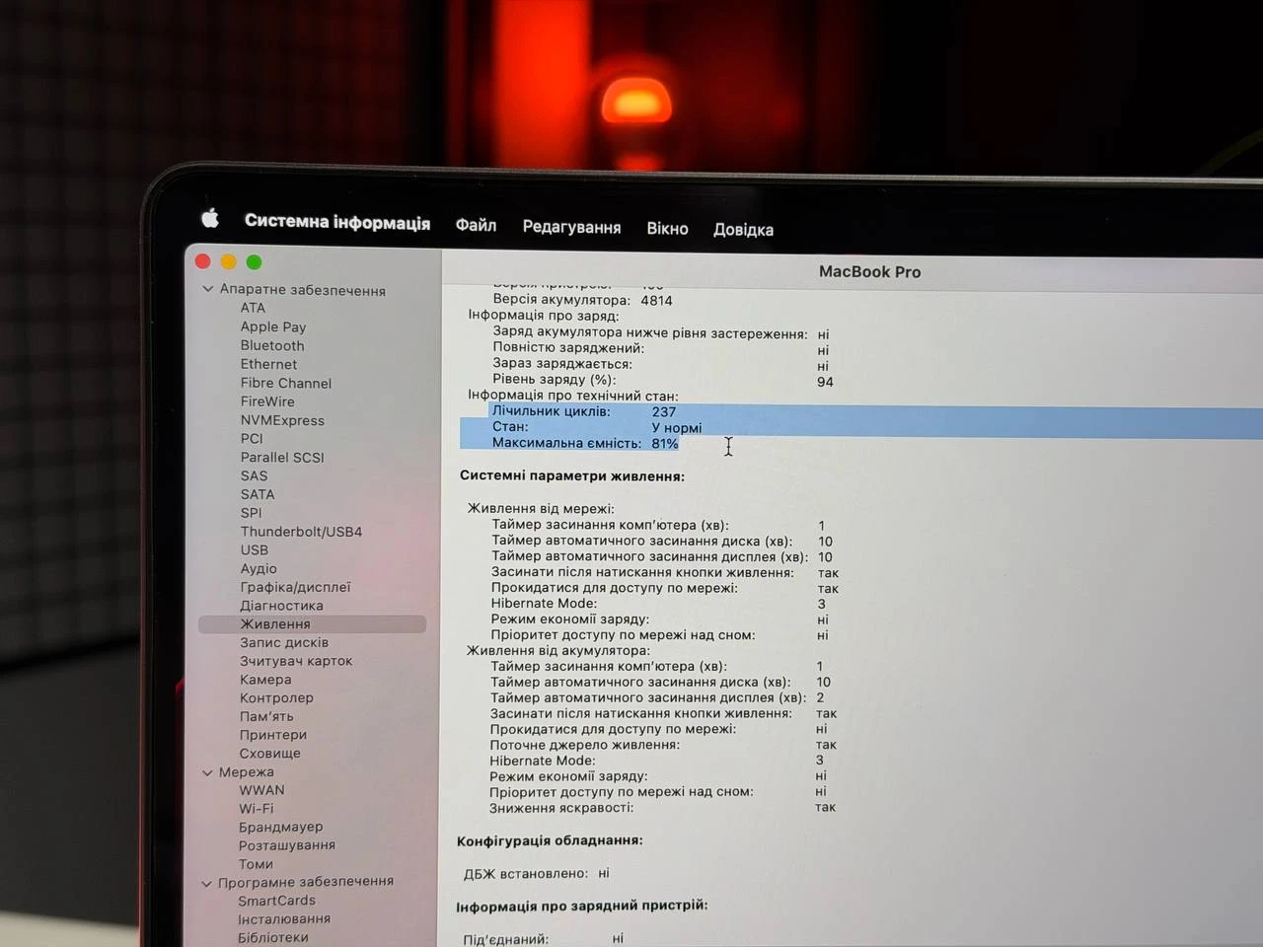The image size is (1263, 947).
Task: Open the Вікно menu
Action: 667,228
